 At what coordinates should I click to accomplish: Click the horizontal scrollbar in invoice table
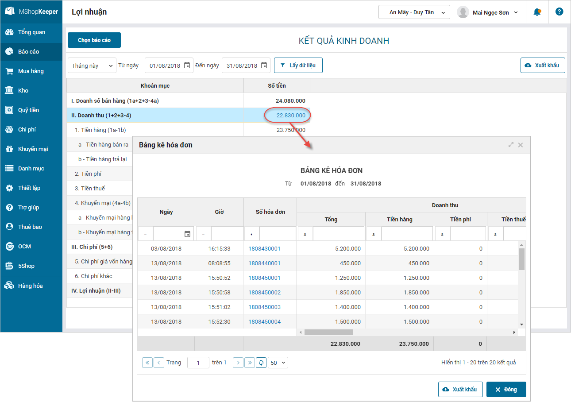328,332
